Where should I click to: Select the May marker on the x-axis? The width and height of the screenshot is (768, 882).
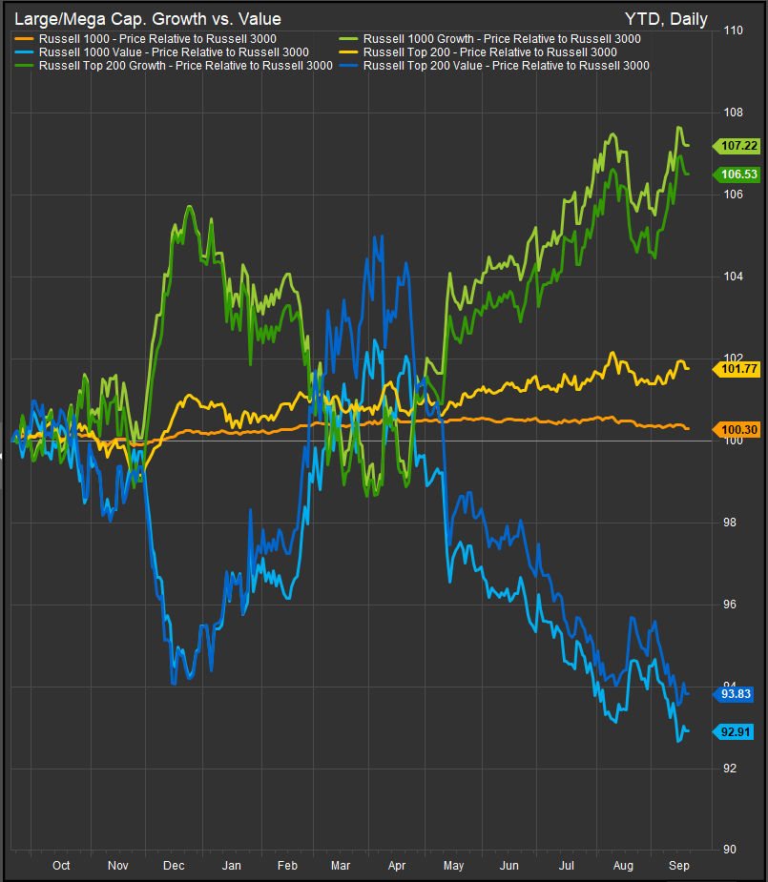(x=454, y=866)
